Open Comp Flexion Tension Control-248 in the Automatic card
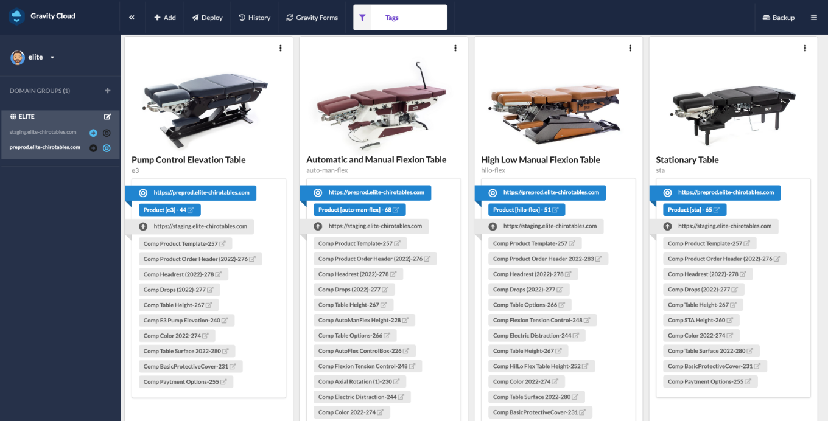 tap(368, 366)
